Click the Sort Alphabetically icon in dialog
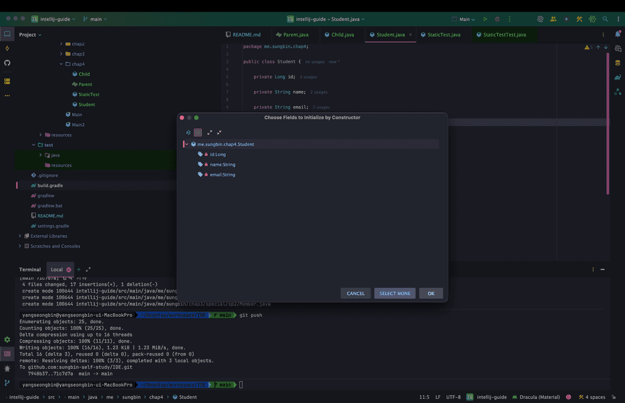 click(x=189, y=132)
